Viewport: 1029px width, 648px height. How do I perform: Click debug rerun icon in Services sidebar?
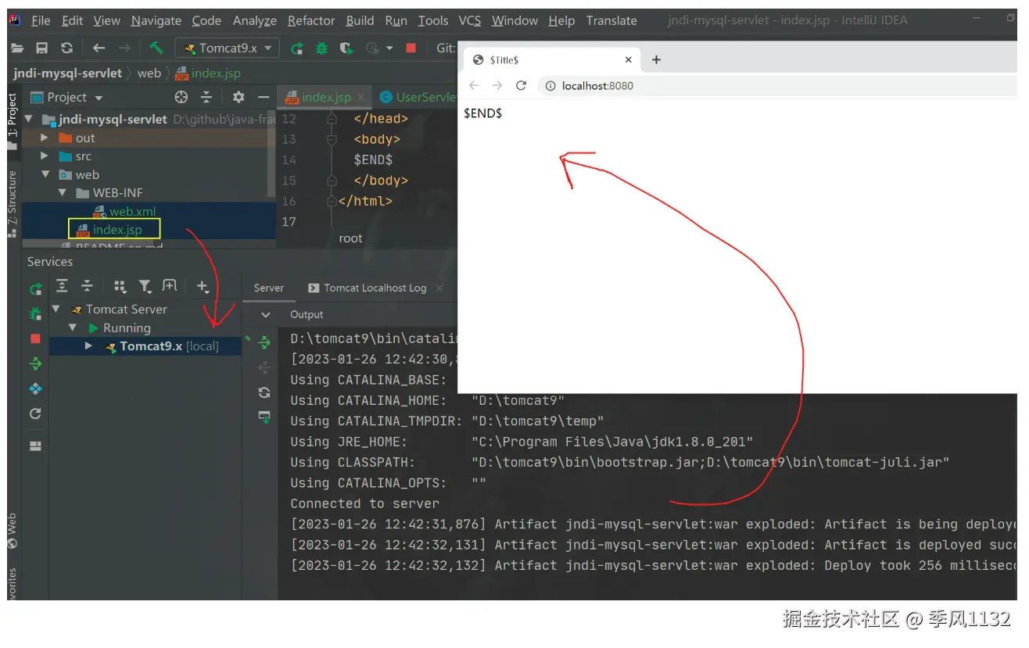pyautogui.click(x=35, y=314)
